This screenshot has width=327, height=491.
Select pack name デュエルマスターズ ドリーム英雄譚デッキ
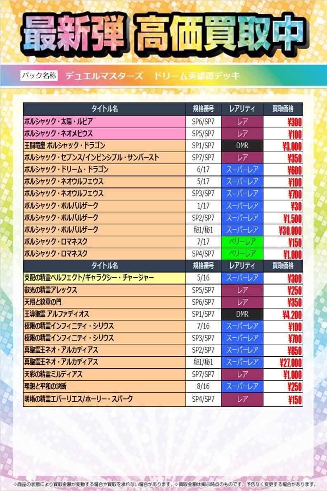point(152,76)
